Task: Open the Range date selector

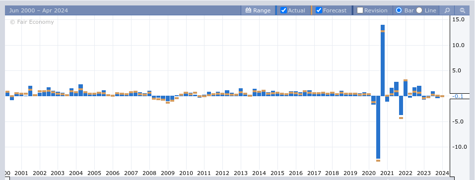Action: (258, 10)
